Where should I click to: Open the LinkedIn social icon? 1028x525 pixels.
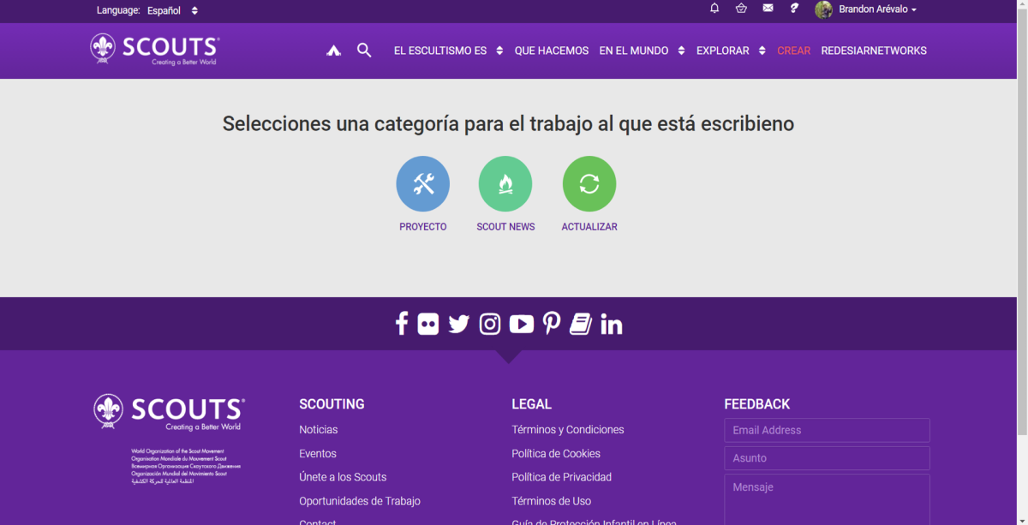pyautogui.click(x=611, y=323)
